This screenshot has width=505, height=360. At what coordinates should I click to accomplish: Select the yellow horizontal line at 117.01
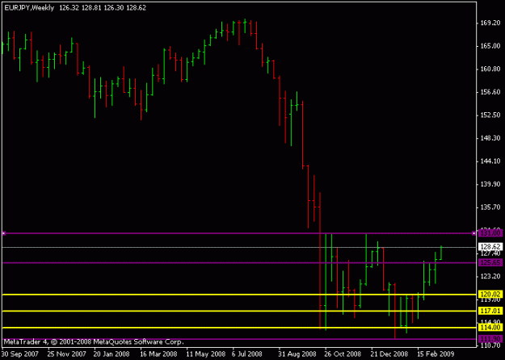tap(238, 311)
